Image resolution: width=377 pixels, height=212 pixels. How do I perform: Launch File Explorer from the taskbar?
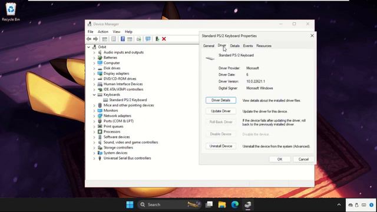(222, 204)
